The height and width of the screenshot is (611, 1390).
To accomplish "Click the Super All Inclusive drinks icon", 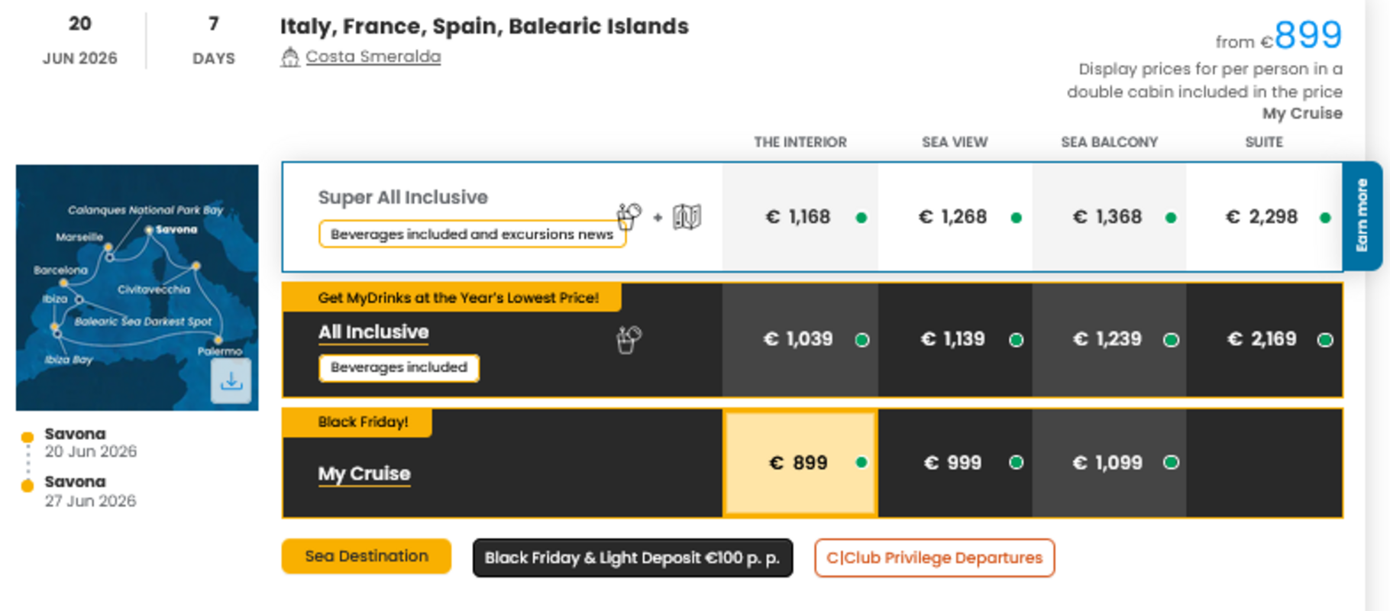I will 629,216.
